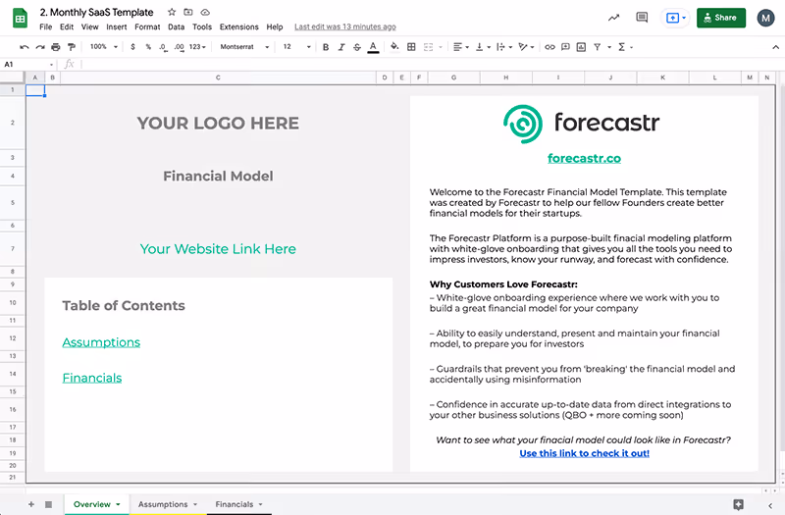The width and height of the screenshot is (785, 515).
Task: Click the Undo icon in toolbar
Action: click(x=24, y=47)
